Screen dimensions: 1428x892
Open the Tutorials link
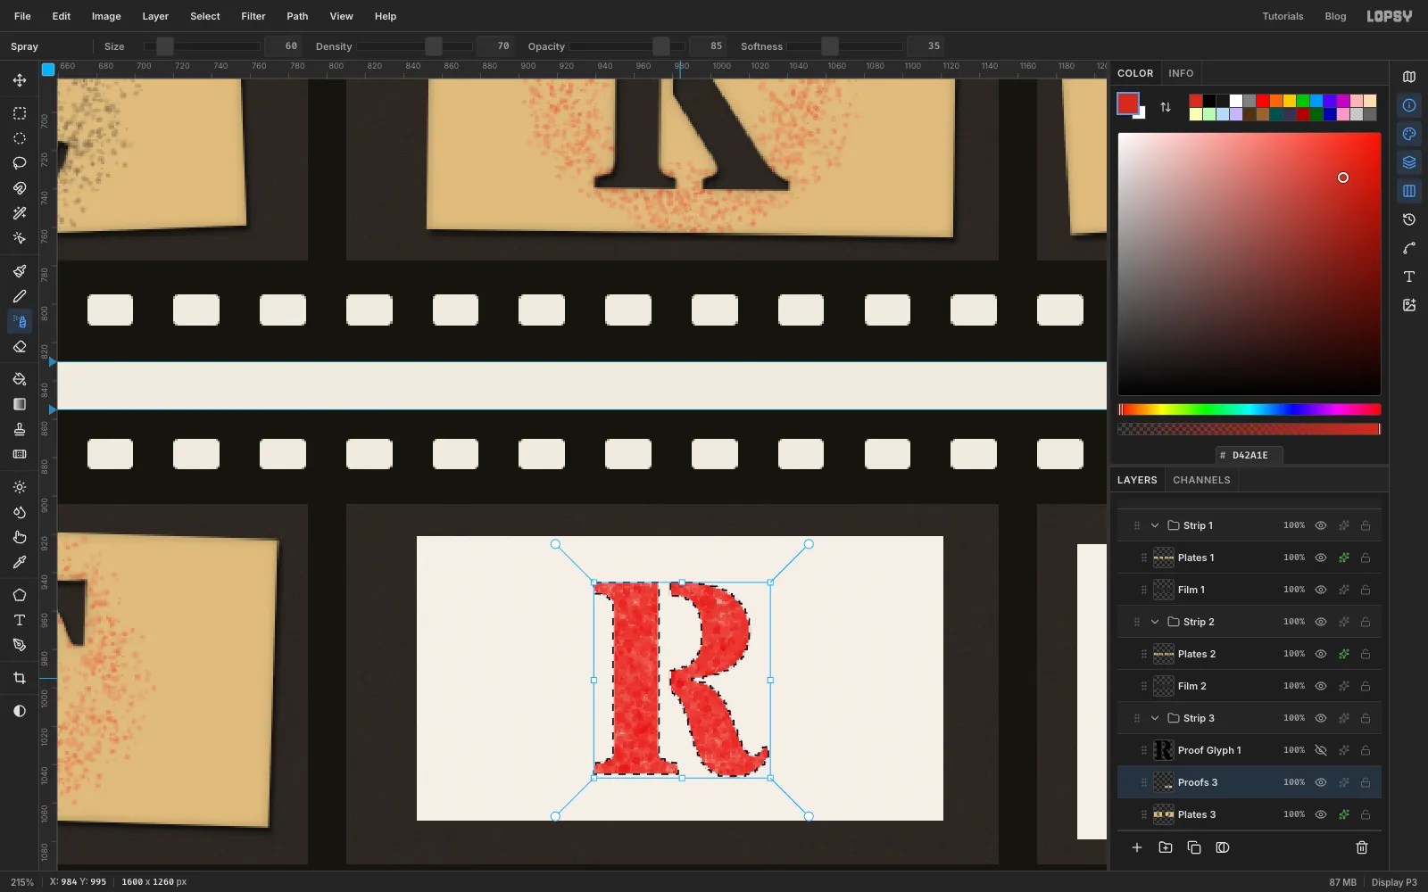[x=1283, y=16]
